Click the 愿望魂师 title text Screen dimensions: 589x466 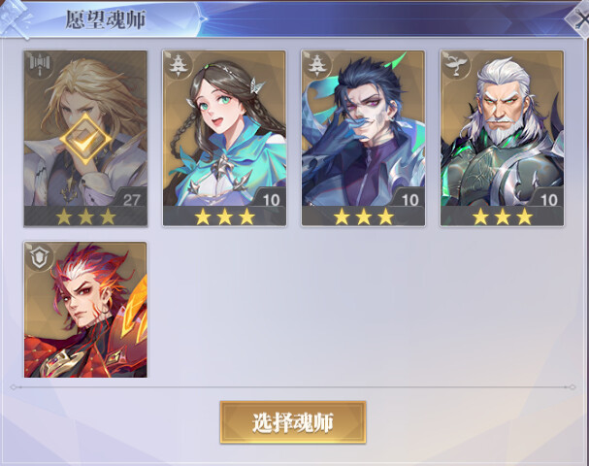106,19
